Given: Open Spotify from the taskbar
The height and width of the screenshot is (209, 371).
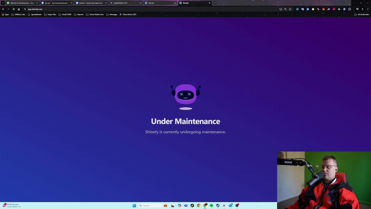Looking at the screenshot, I should (x=211, y=206).
